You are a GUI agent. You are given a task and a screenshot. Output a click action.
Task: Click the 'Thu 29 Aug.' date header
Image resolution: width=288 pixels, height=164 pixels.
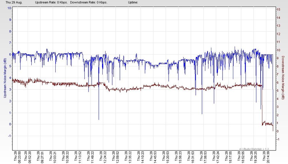click(x=14, y=2)
